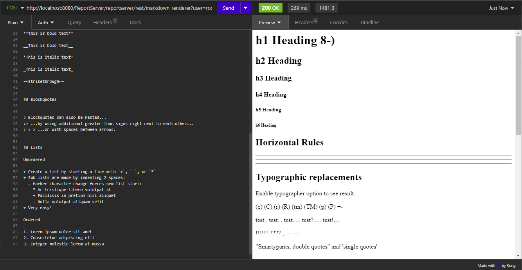Click the "h6 Heading" preview text
This screenshot has height=270, width=522.
point(266,125)
